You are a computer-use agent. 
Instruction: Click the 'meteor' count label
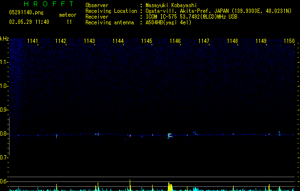click(x=68, y=15)
